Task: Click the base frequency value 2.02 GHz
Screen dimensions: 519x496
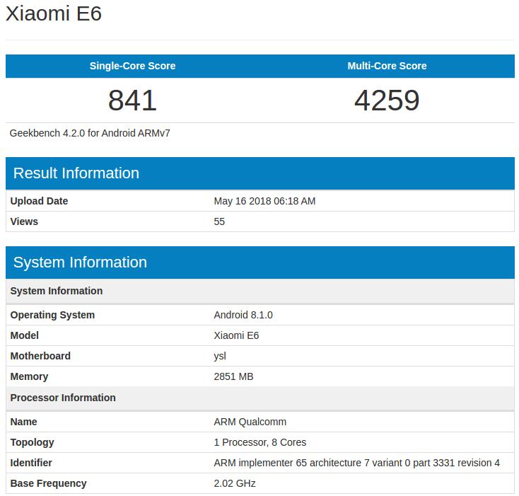Action: click(235, 483)
